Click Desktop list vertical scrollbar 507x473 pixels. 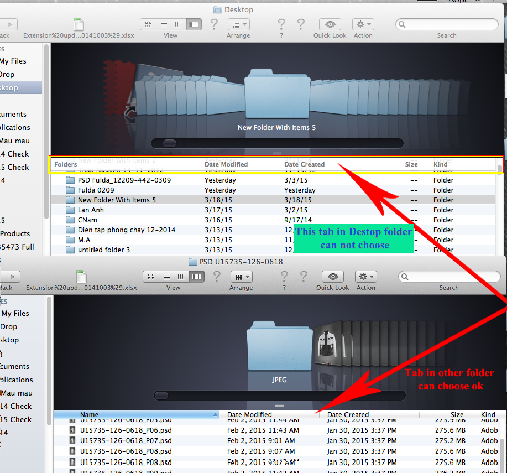coord(500,169)
